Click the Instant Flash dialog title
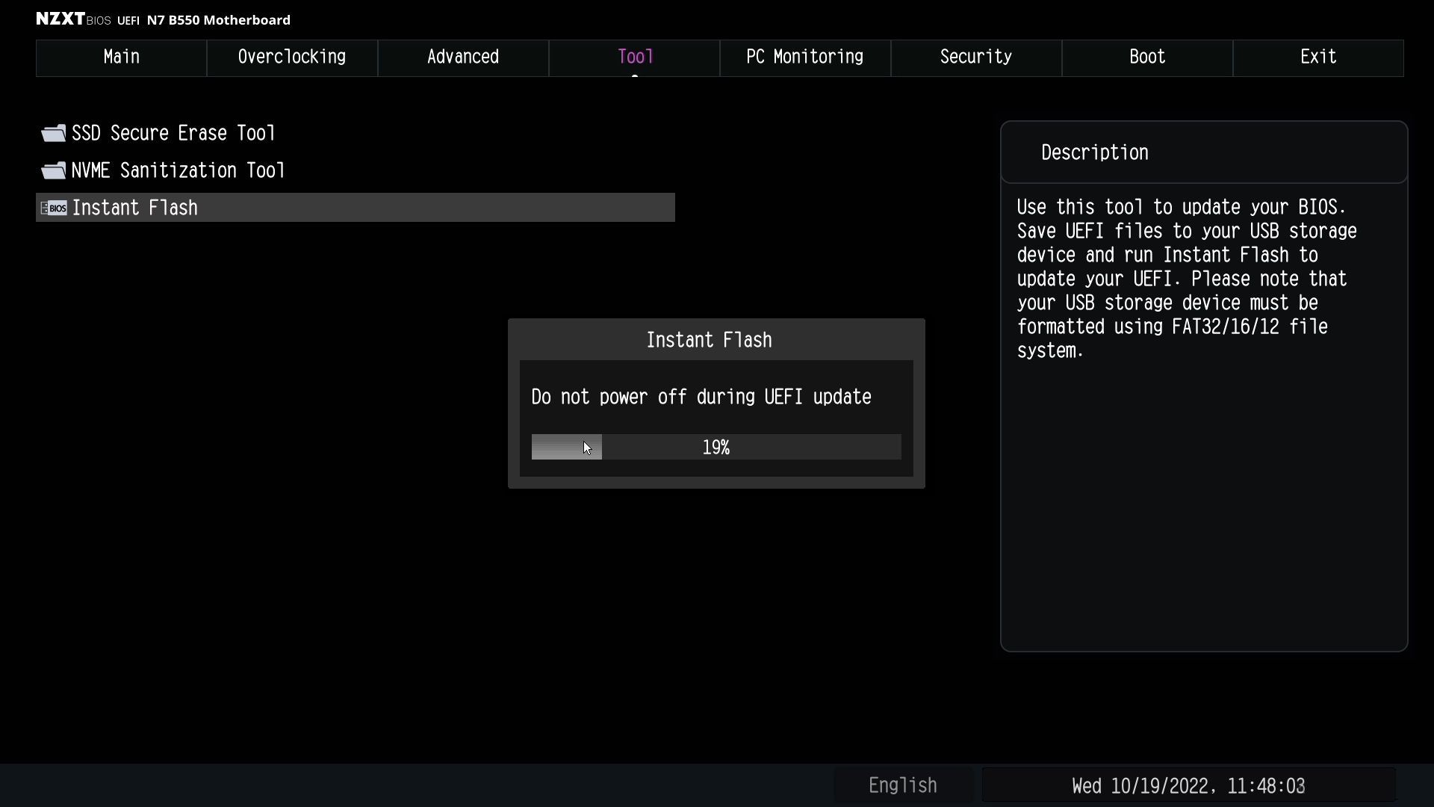The height and width of the screenshot is (807, 1434). pyautogui.click(x=709, y=340)
